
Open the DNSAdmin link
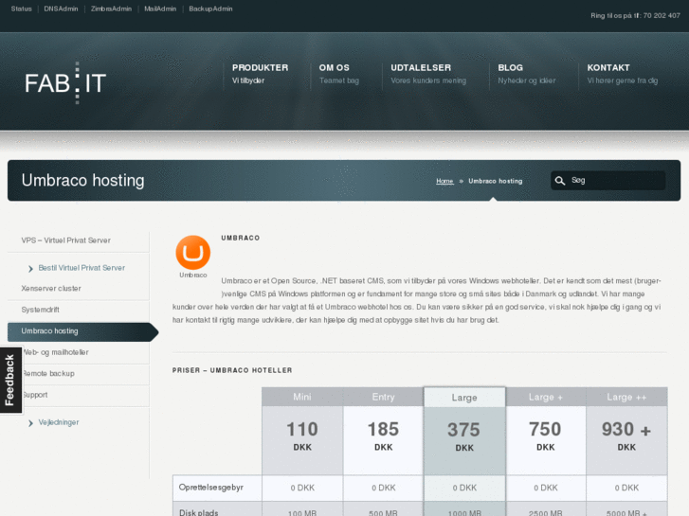coord(61,9)
